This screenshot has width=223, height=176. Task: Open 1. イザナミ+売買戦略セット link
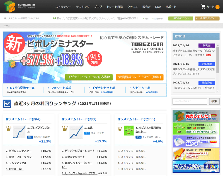click(148, 129)
